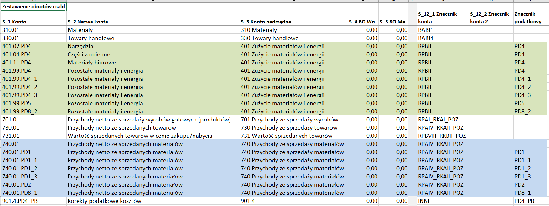549x206 pixels.
Task: Select account cell 310.01
Action: [x=34, y=30]
